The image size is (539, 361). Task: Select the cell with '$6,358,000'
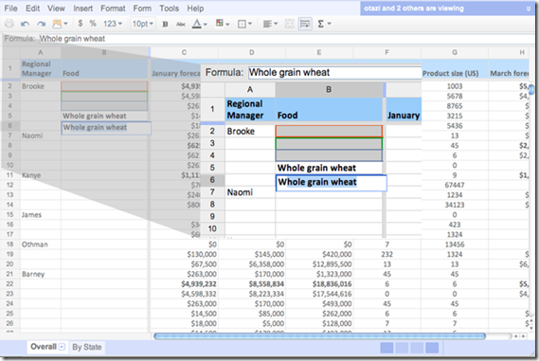coord(252,264)
